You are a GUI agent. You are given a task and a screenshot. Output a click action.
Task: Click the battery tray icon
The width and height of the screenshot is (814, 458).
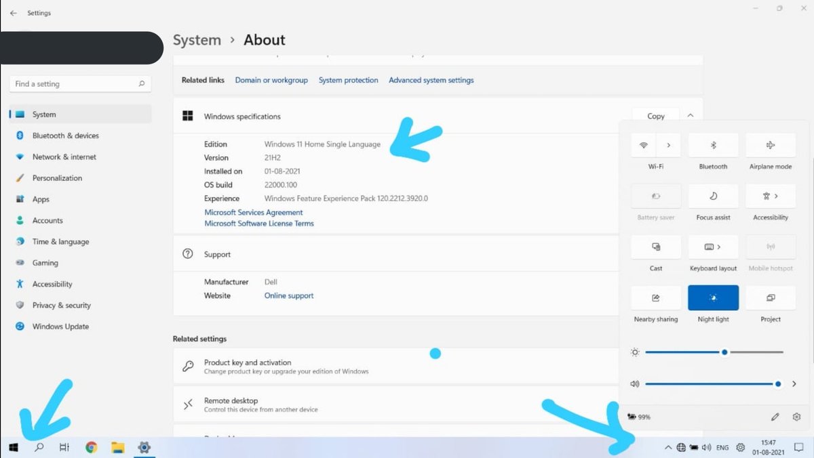tap(694, 447)
